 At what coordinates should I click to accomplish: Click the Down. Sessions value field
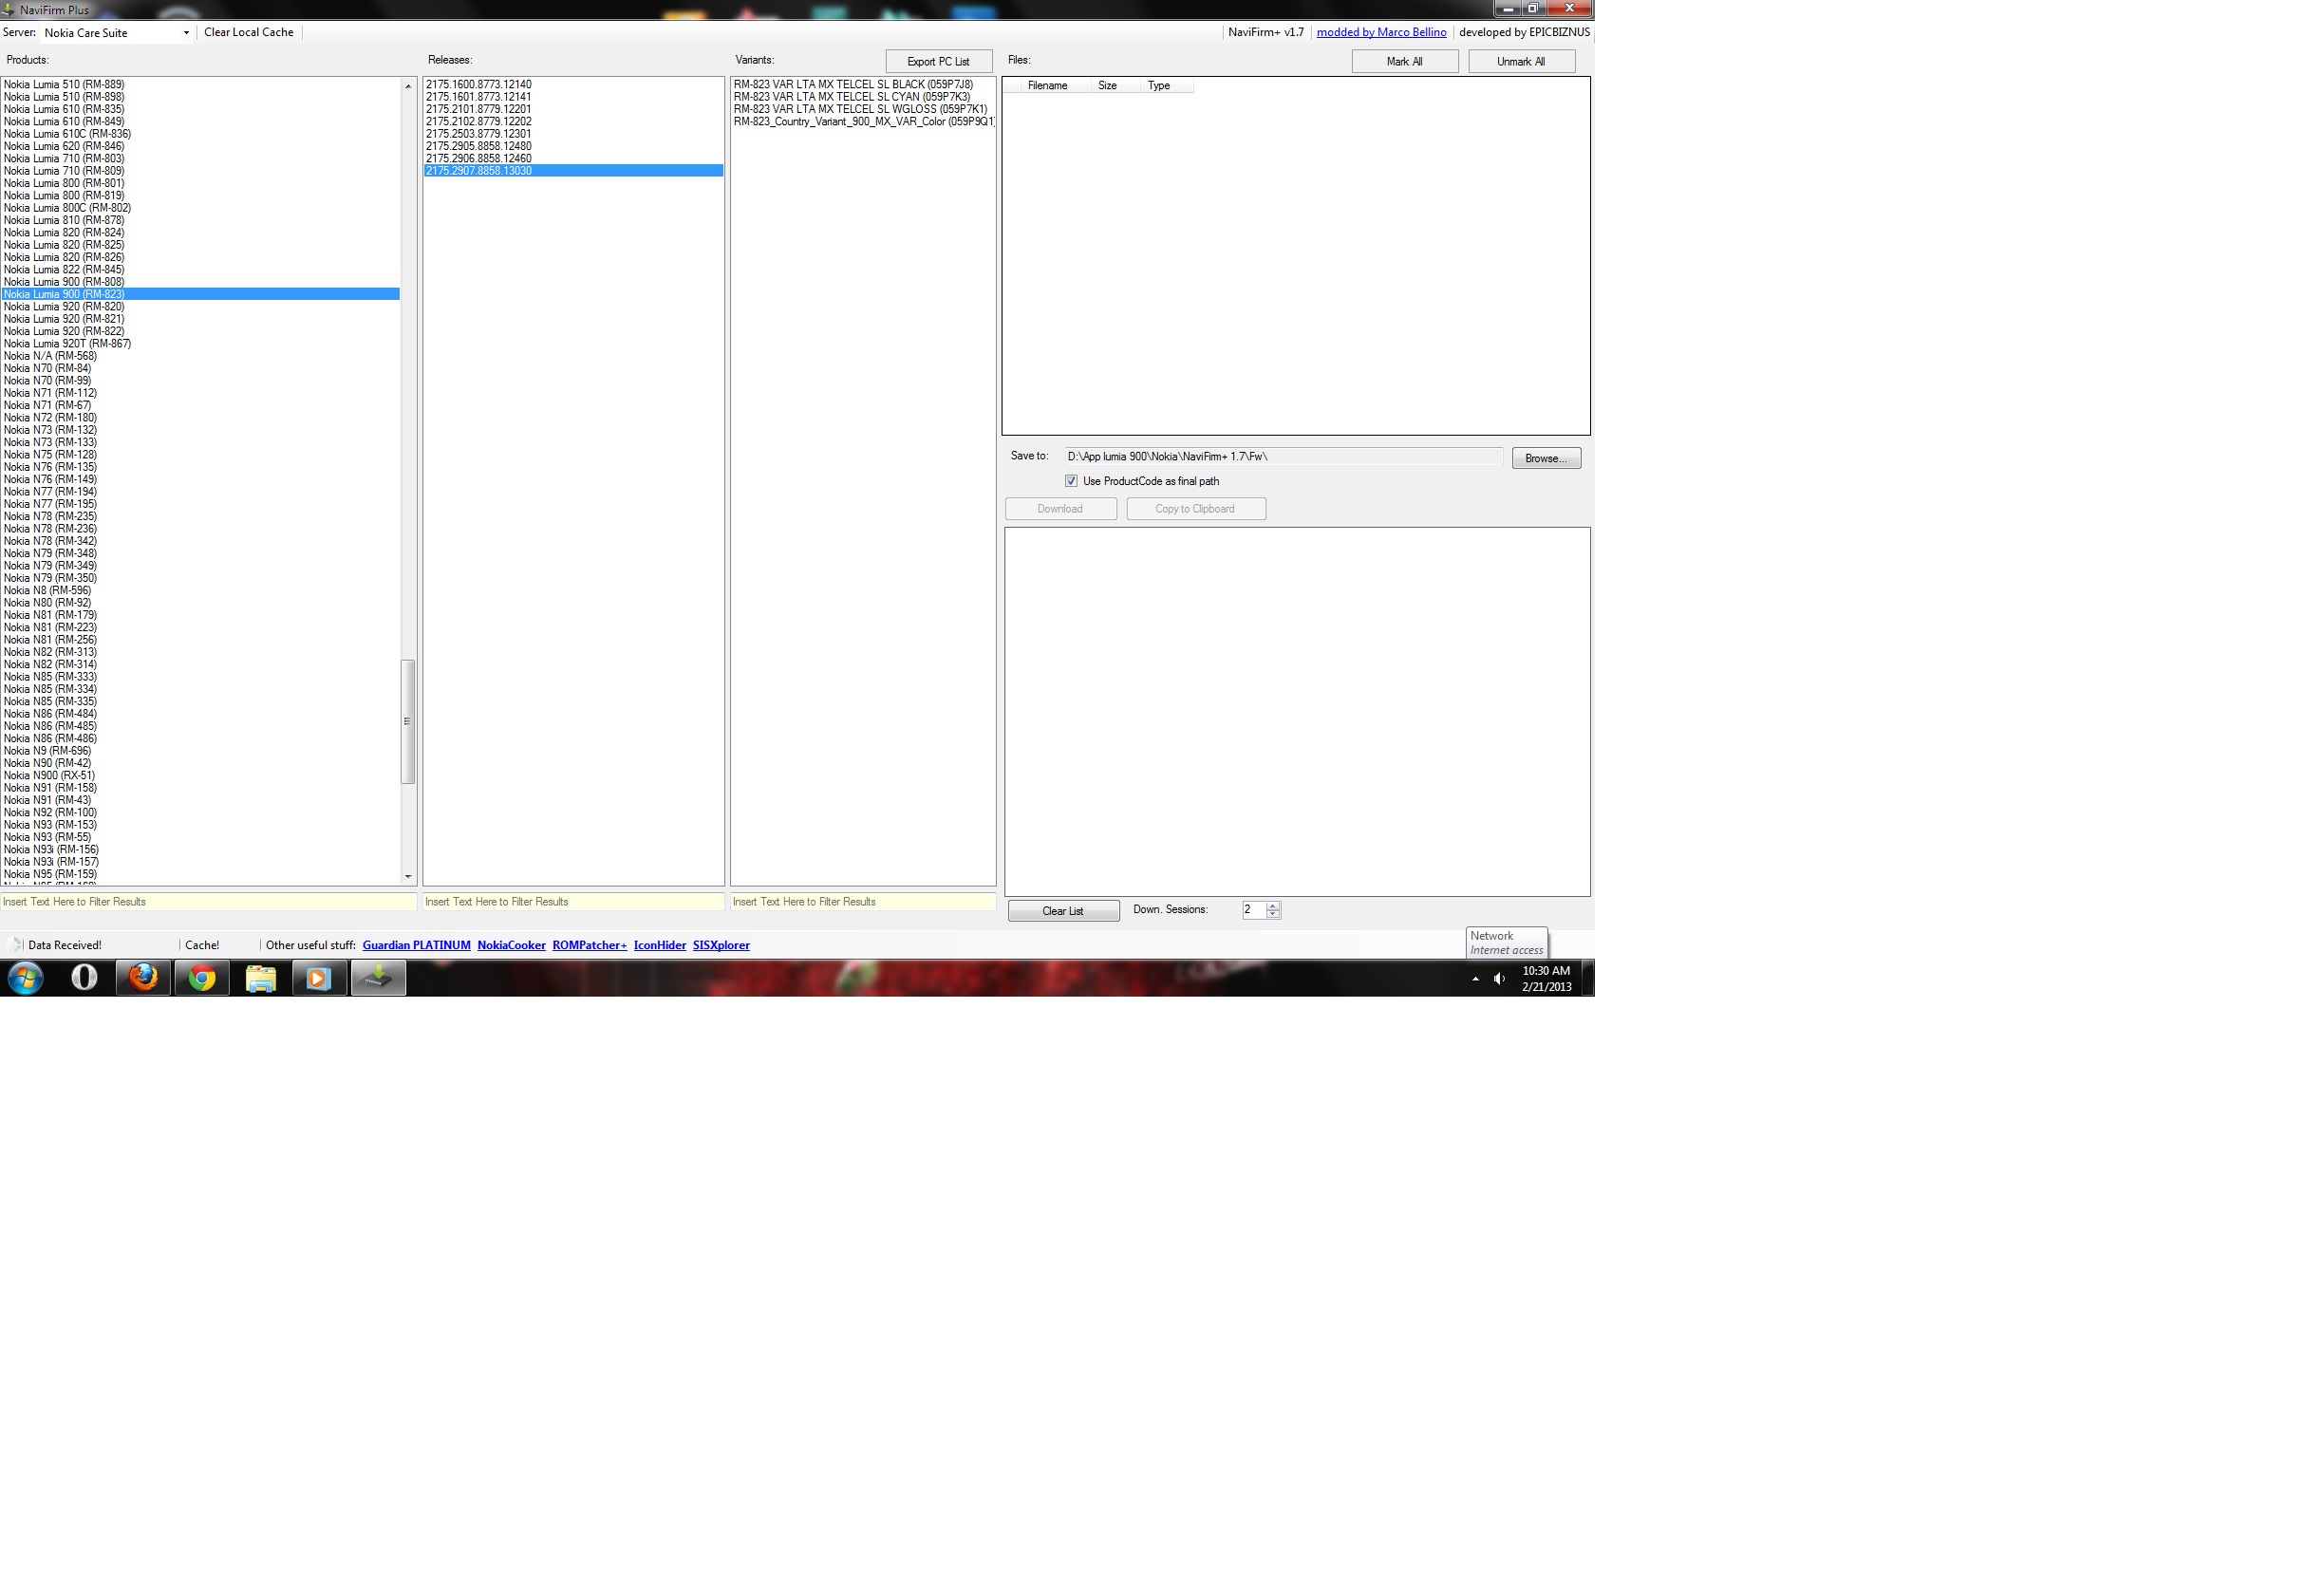pyautogui.click(x=1254, y=909)
